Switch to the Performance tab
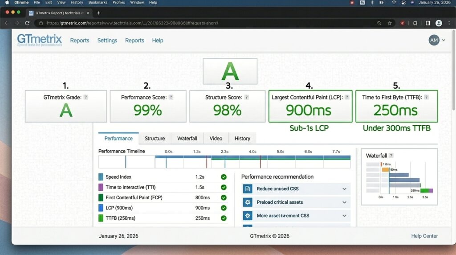 coord(118,138)
